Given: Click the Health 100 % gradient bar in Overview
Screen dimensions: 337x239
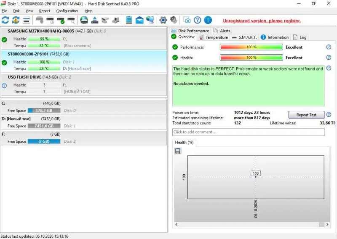Looking at the screenshot, I should tap(251, 58).
